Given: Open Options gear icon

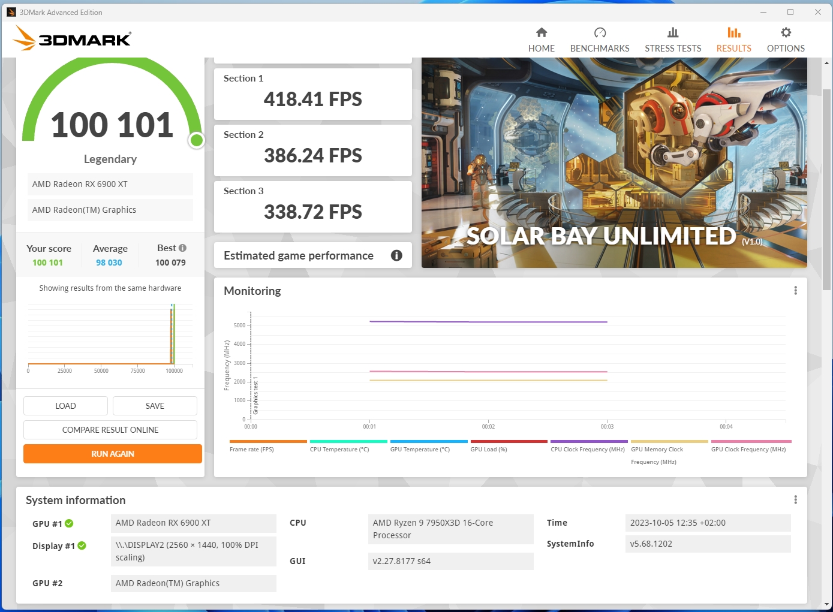Looking at the screenshot, I should [x=786, y=32].
